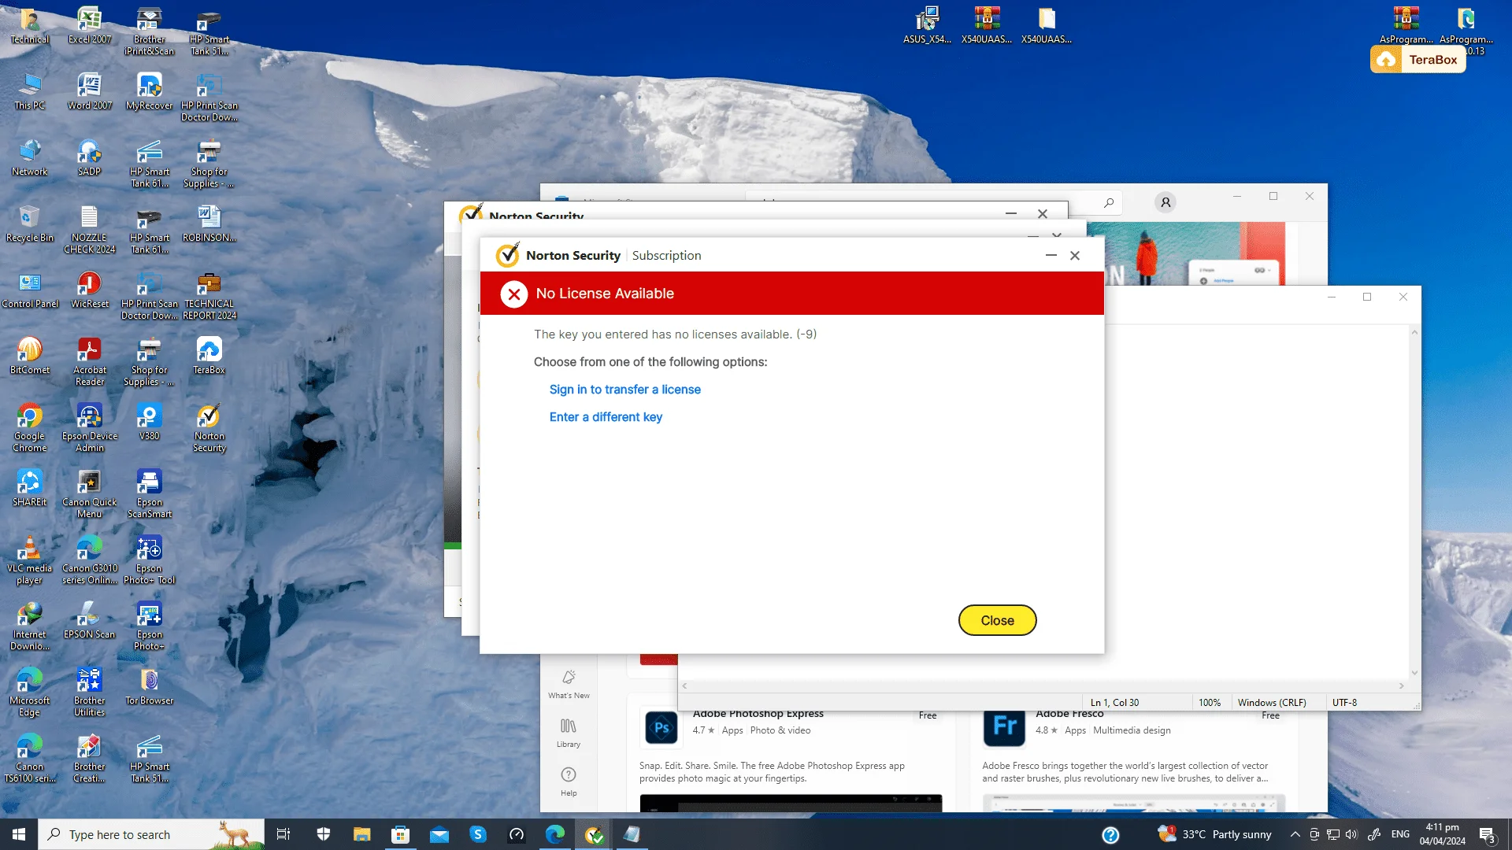The width and height of the screenshot is (1512, 850).
Task: Click the yellow Close button
Action: pyautogui.click(x=997, y=620)
